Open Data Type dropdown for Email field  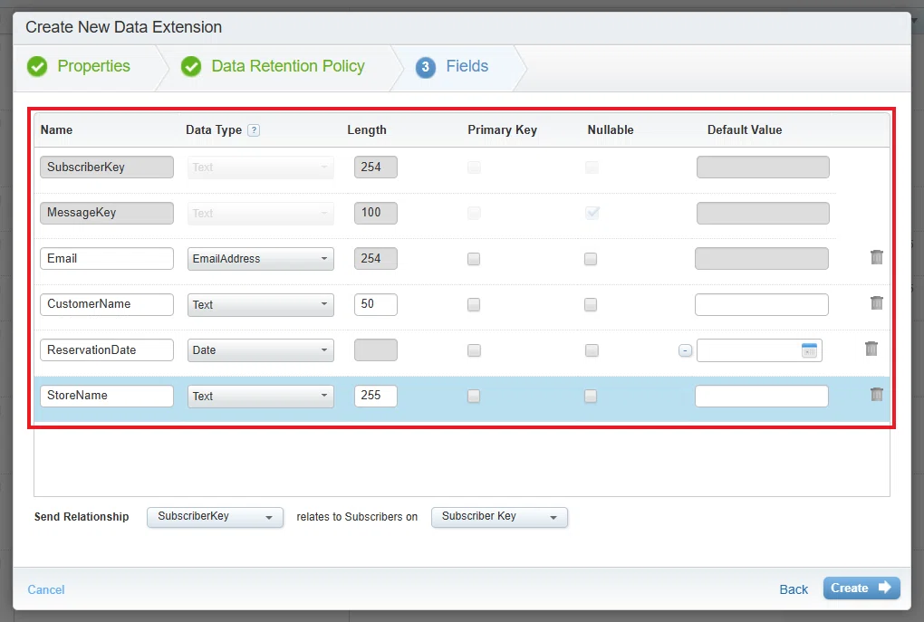261,259
